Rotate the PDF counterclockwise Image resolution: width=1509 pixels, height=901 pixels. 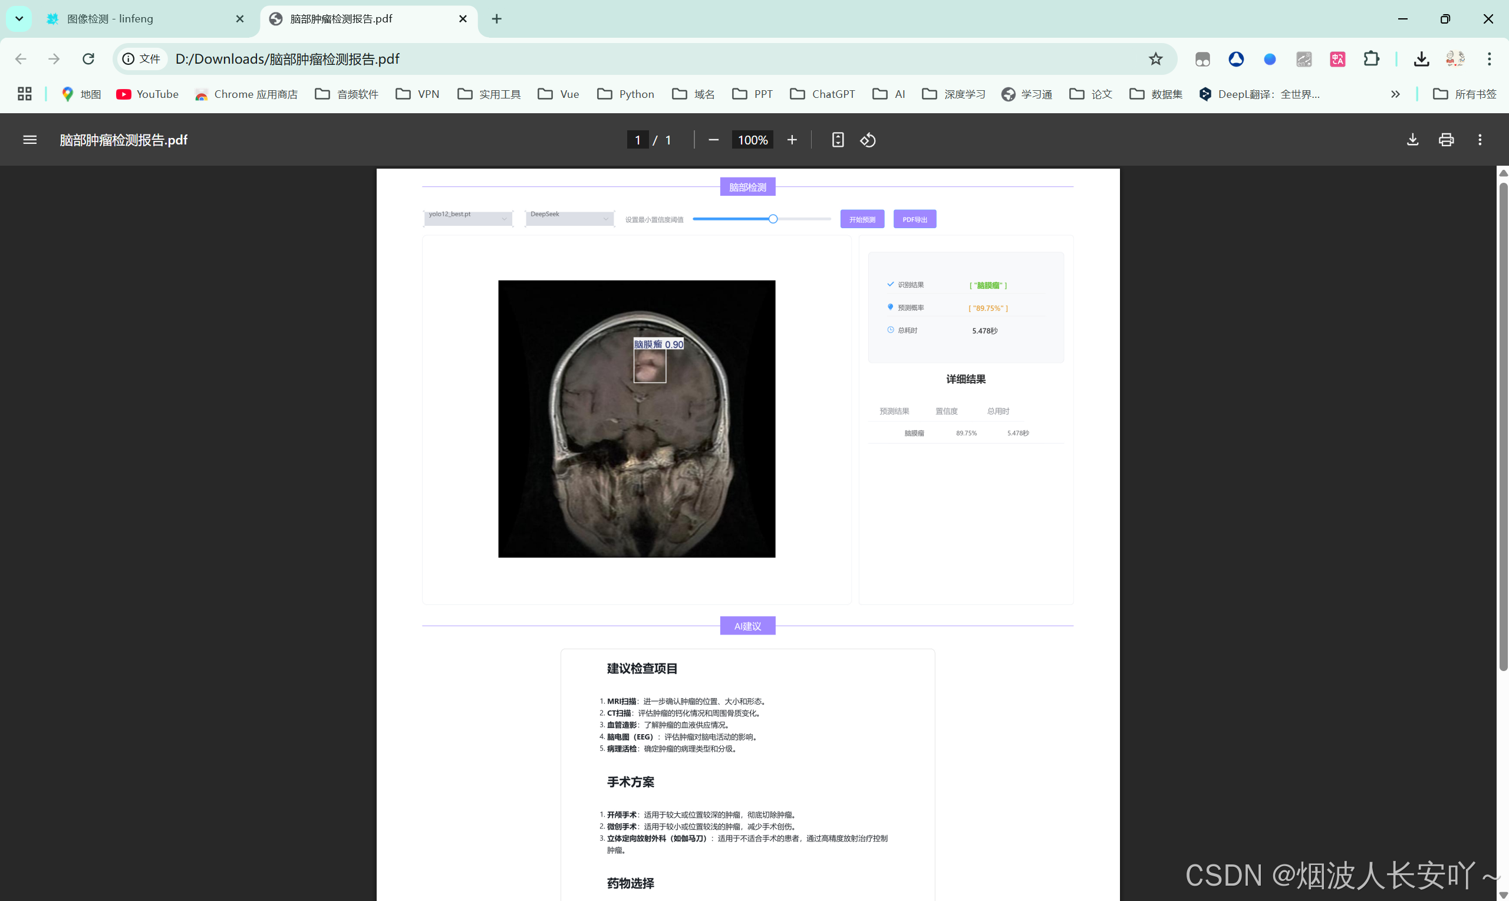coord(868,140)
